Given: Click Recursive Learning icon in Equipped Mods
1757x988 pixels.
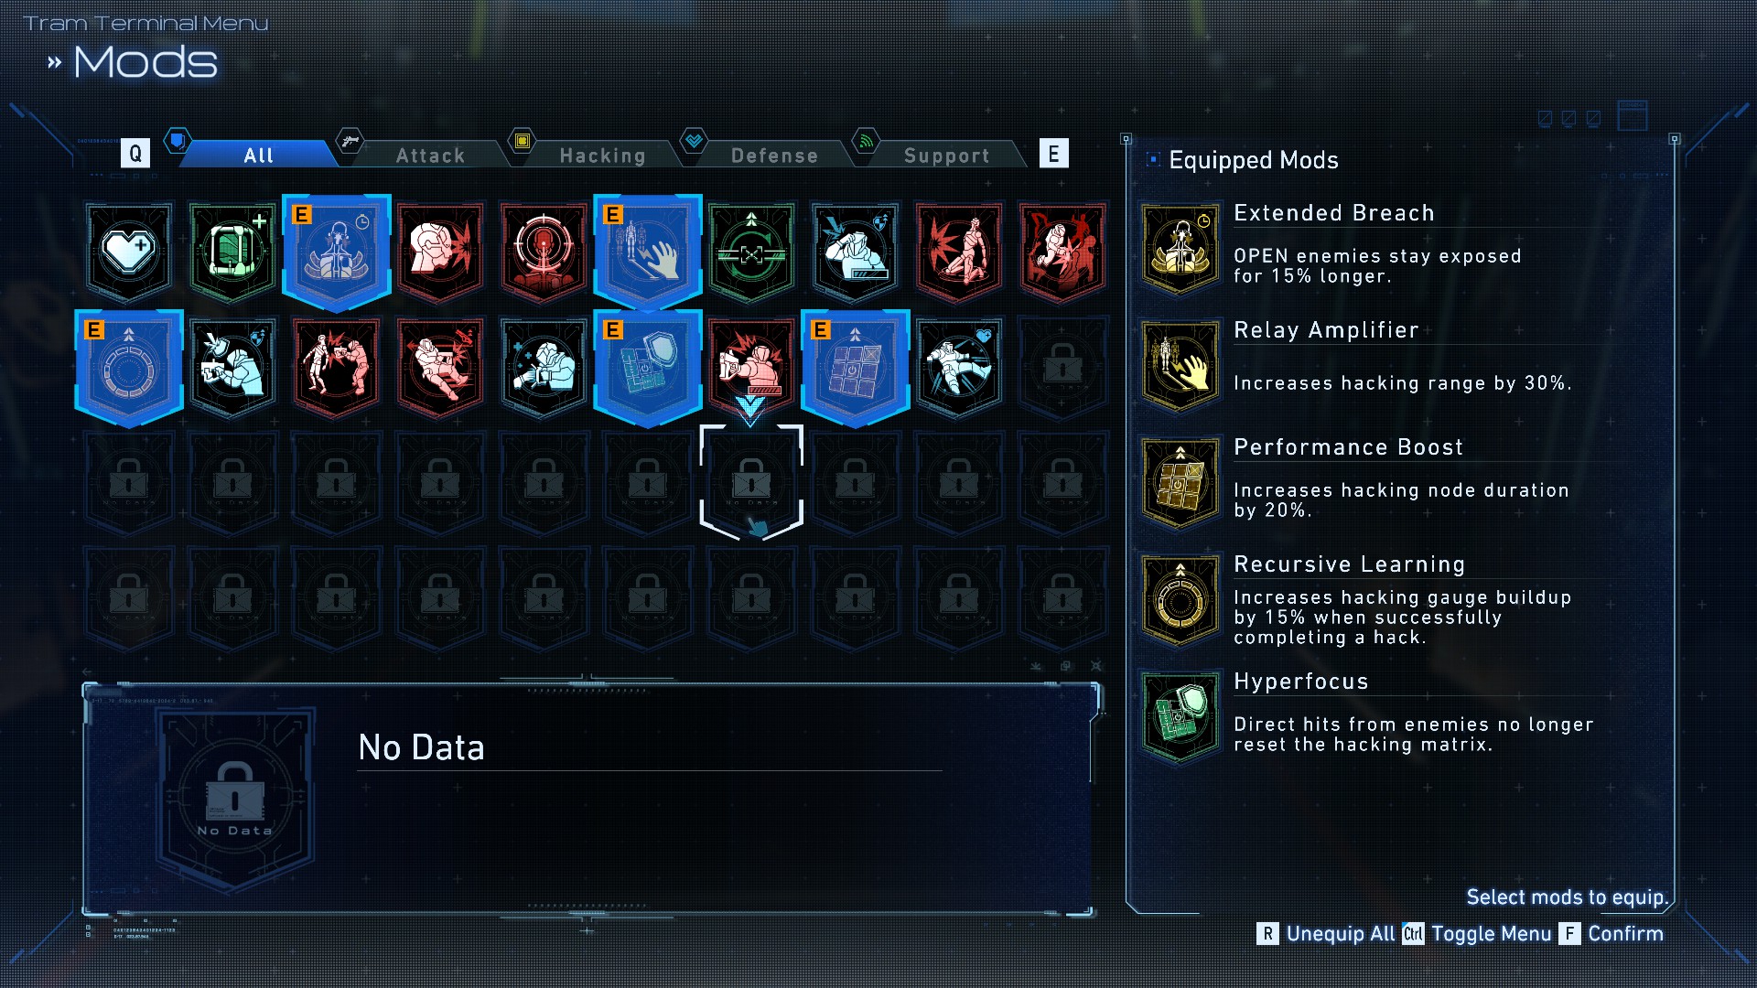Looking at the screenshot, I should [x=1180, y=599].
